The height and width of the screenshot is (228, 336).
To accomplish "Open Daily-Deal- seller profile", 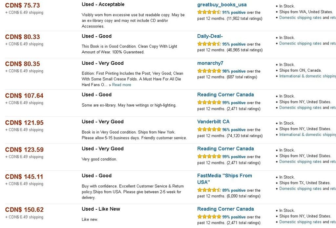I will pos(210,36).
